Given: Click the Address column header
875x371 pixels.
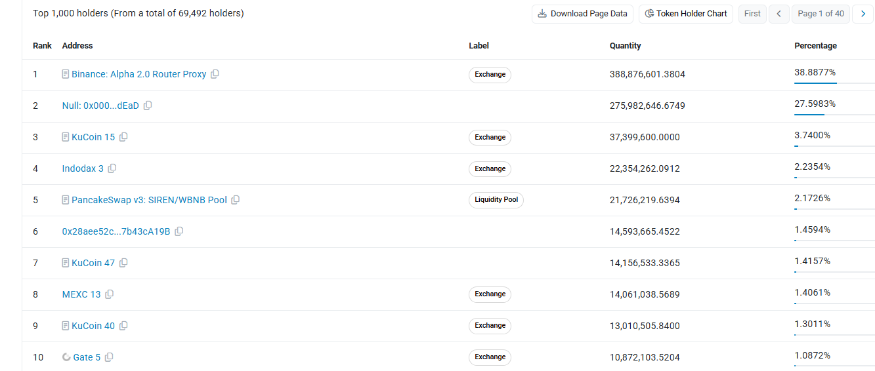Looking at the screenshot, I should pyautogui.click(x=77, y=46).
